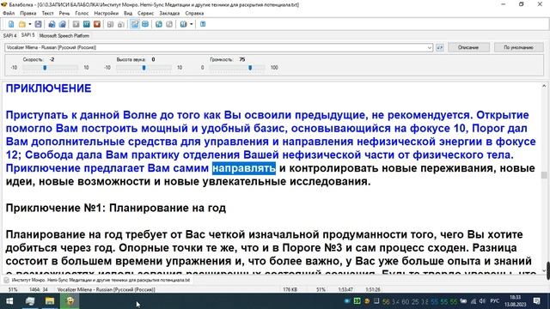Click the text area scrollbar thumb
The height and width of the screenshot is (309, 550).
pos(544,175)
